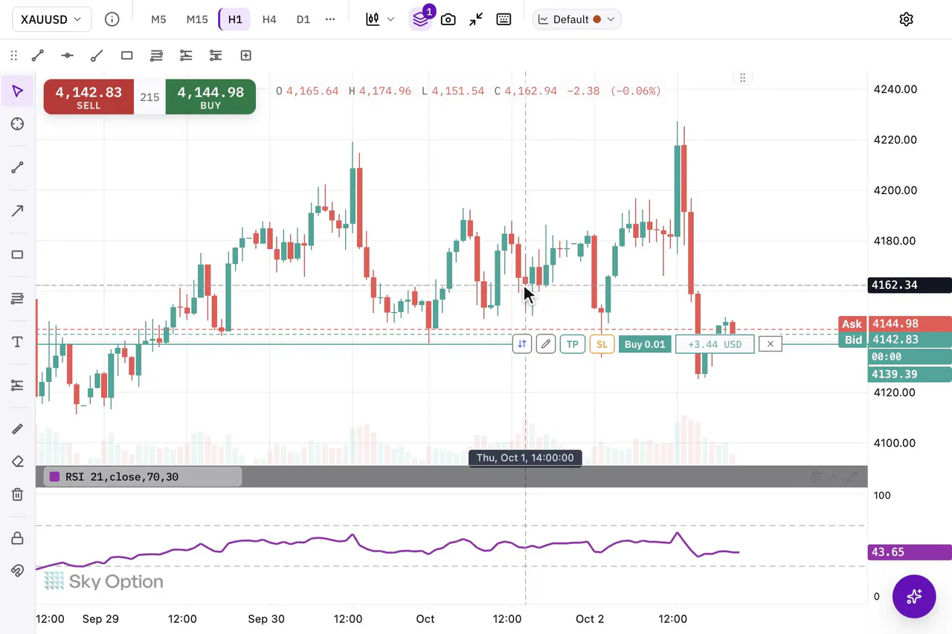Screen dimensions: 952x634
Task: Switch to the M5 timeframe
Action: 158,19
